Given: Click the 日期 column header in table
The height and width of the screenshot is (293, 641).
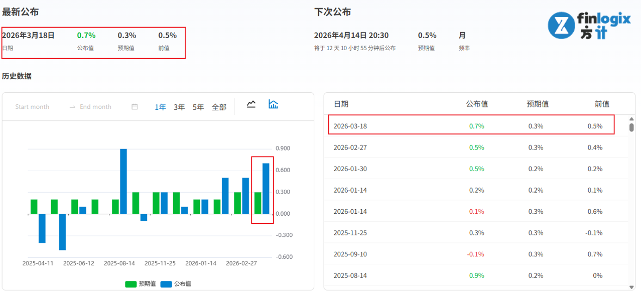Looking at the screenshot, I should (341, 104).
